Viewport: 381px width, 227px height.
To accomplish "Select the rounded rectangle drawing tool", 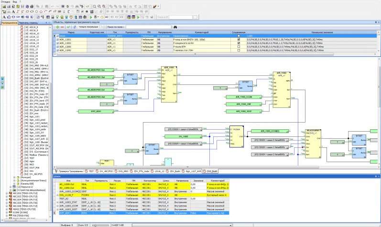I will [32, 11].
